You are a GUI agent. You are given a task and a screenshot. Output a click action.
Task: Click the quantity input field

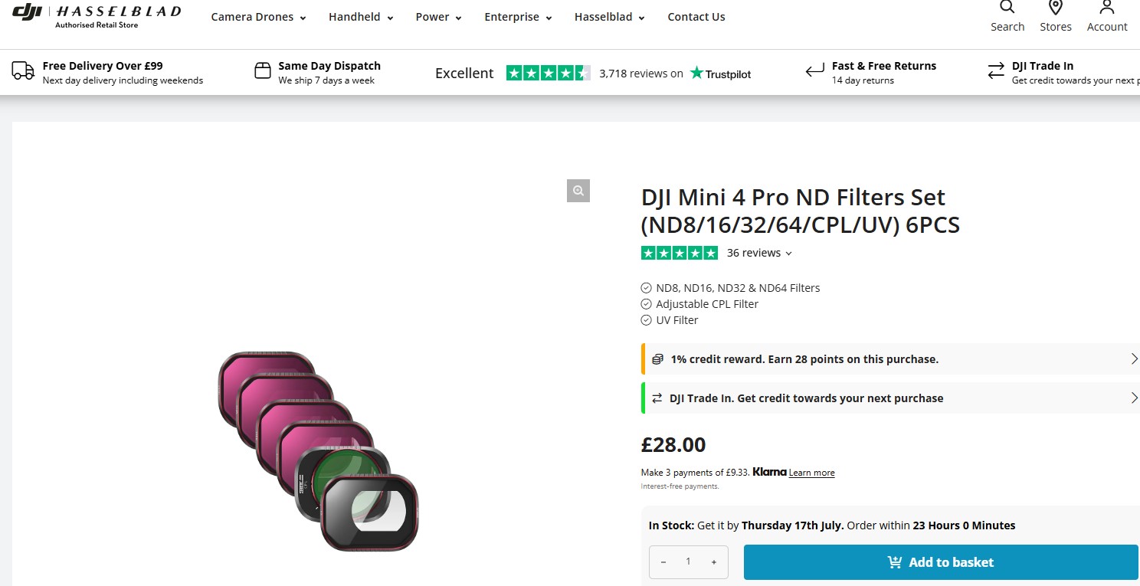688,562
